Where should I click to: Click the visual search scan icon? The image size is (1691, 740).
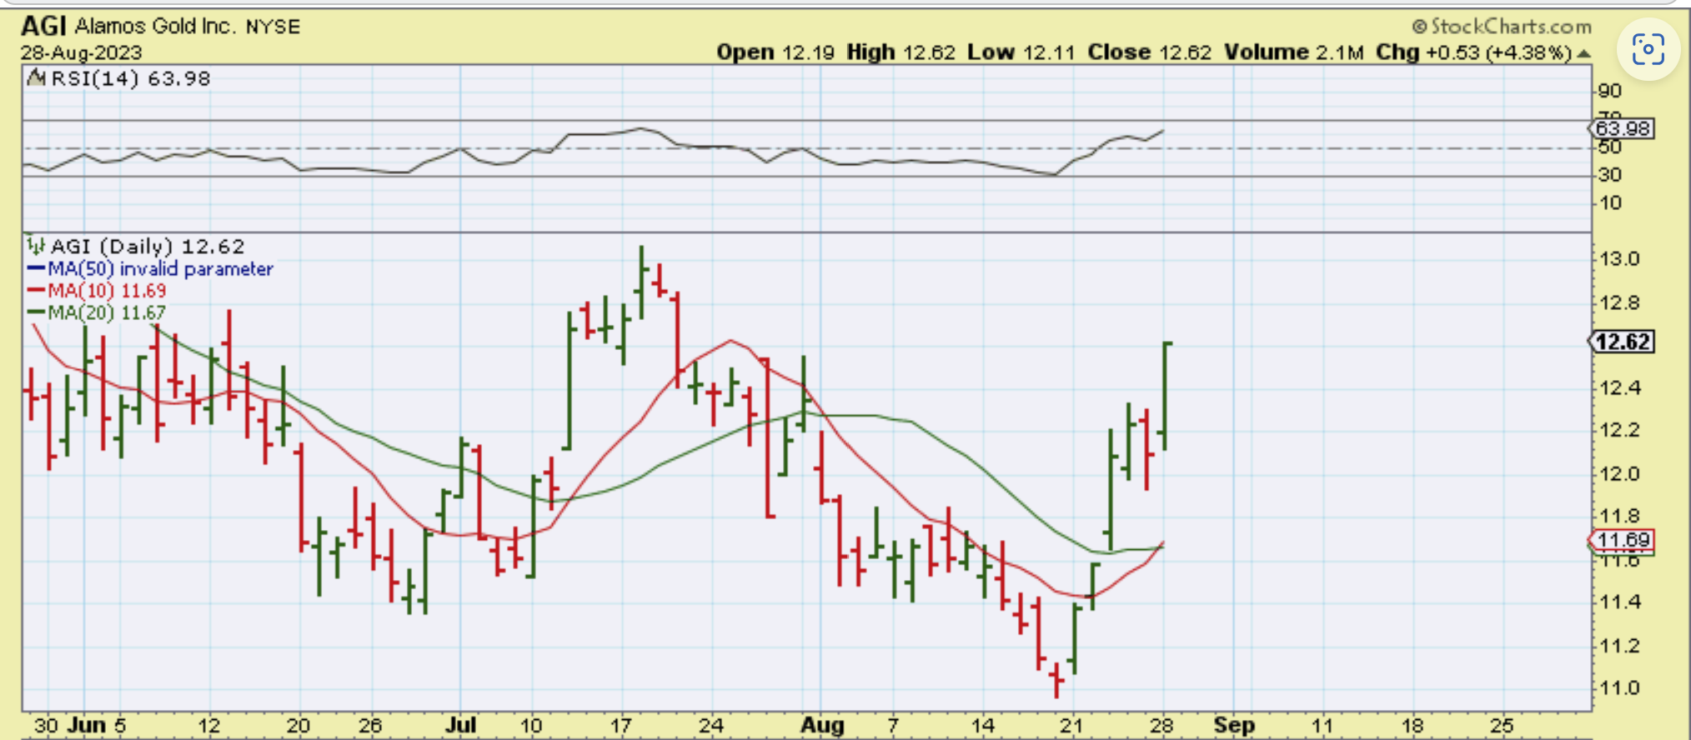click(x=1648, y=50)
